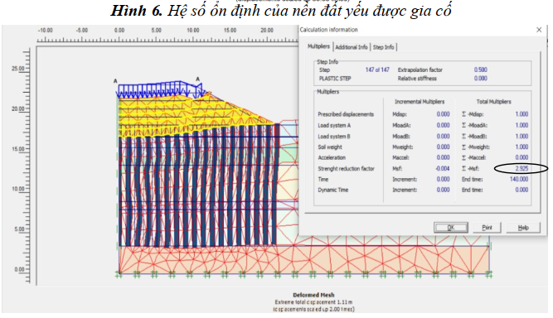This screenshot has width=553, height=318.
Task: Click the PLASTIC STEP label
Action: point(335,79)
